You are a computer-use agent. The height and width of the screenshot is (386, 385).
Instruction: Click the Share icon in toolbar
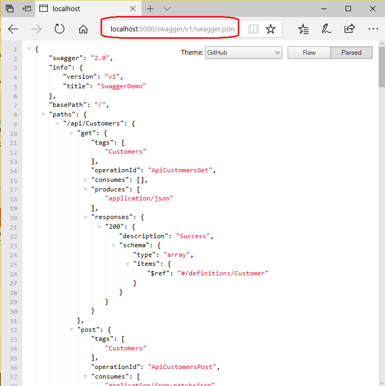(x=349, y=29)
